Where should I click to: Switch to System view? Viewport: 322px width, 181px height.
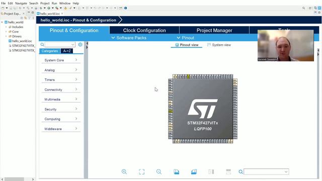click(219, 45)
